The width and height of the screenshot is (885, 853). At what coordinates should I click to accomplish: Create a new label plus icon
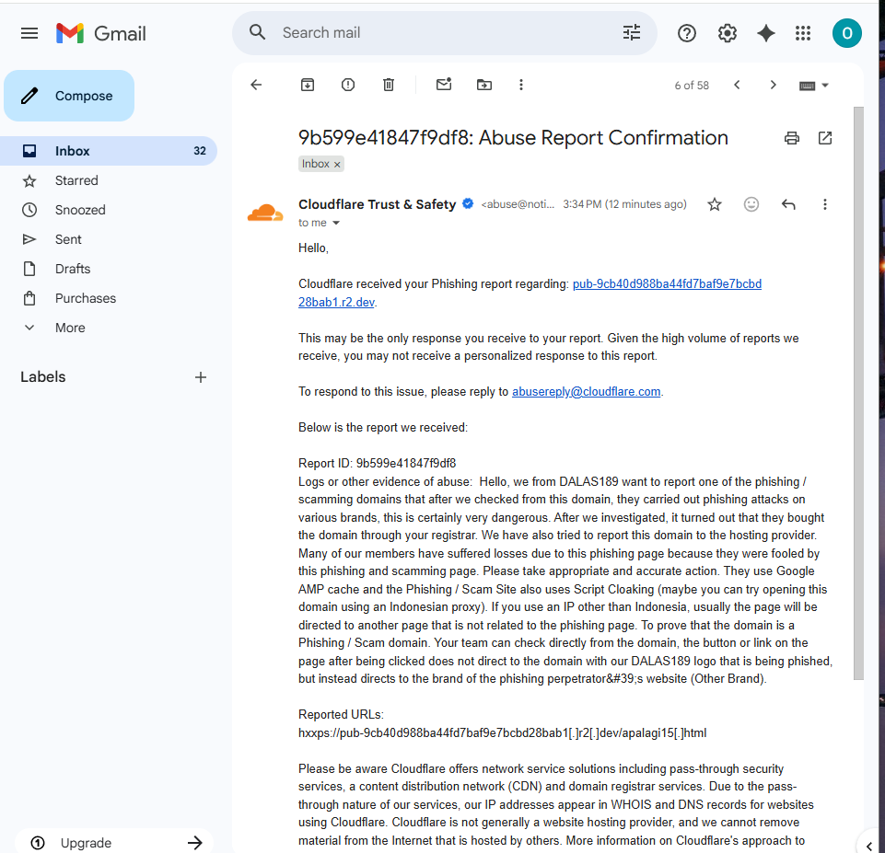(x=201, y=377)
